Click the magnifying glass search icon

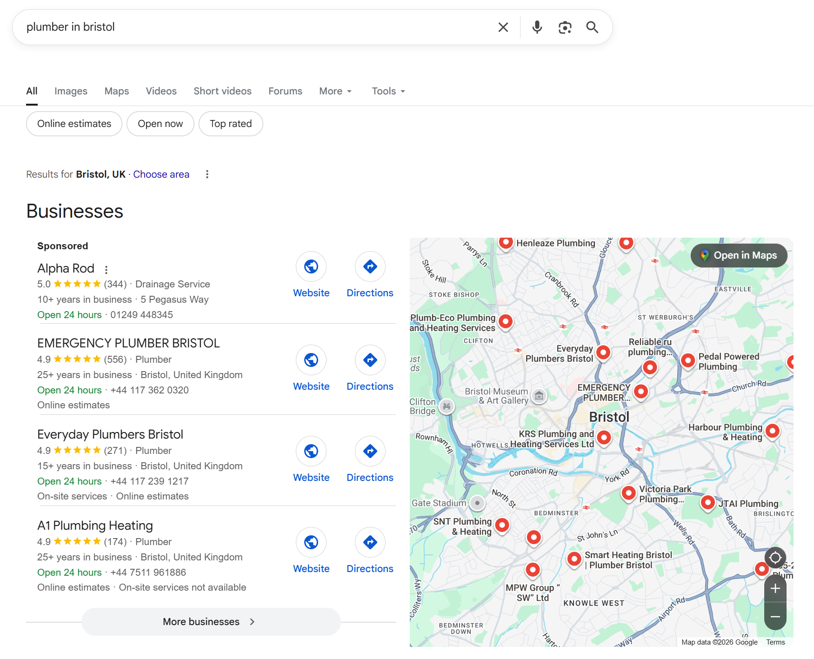592,27
